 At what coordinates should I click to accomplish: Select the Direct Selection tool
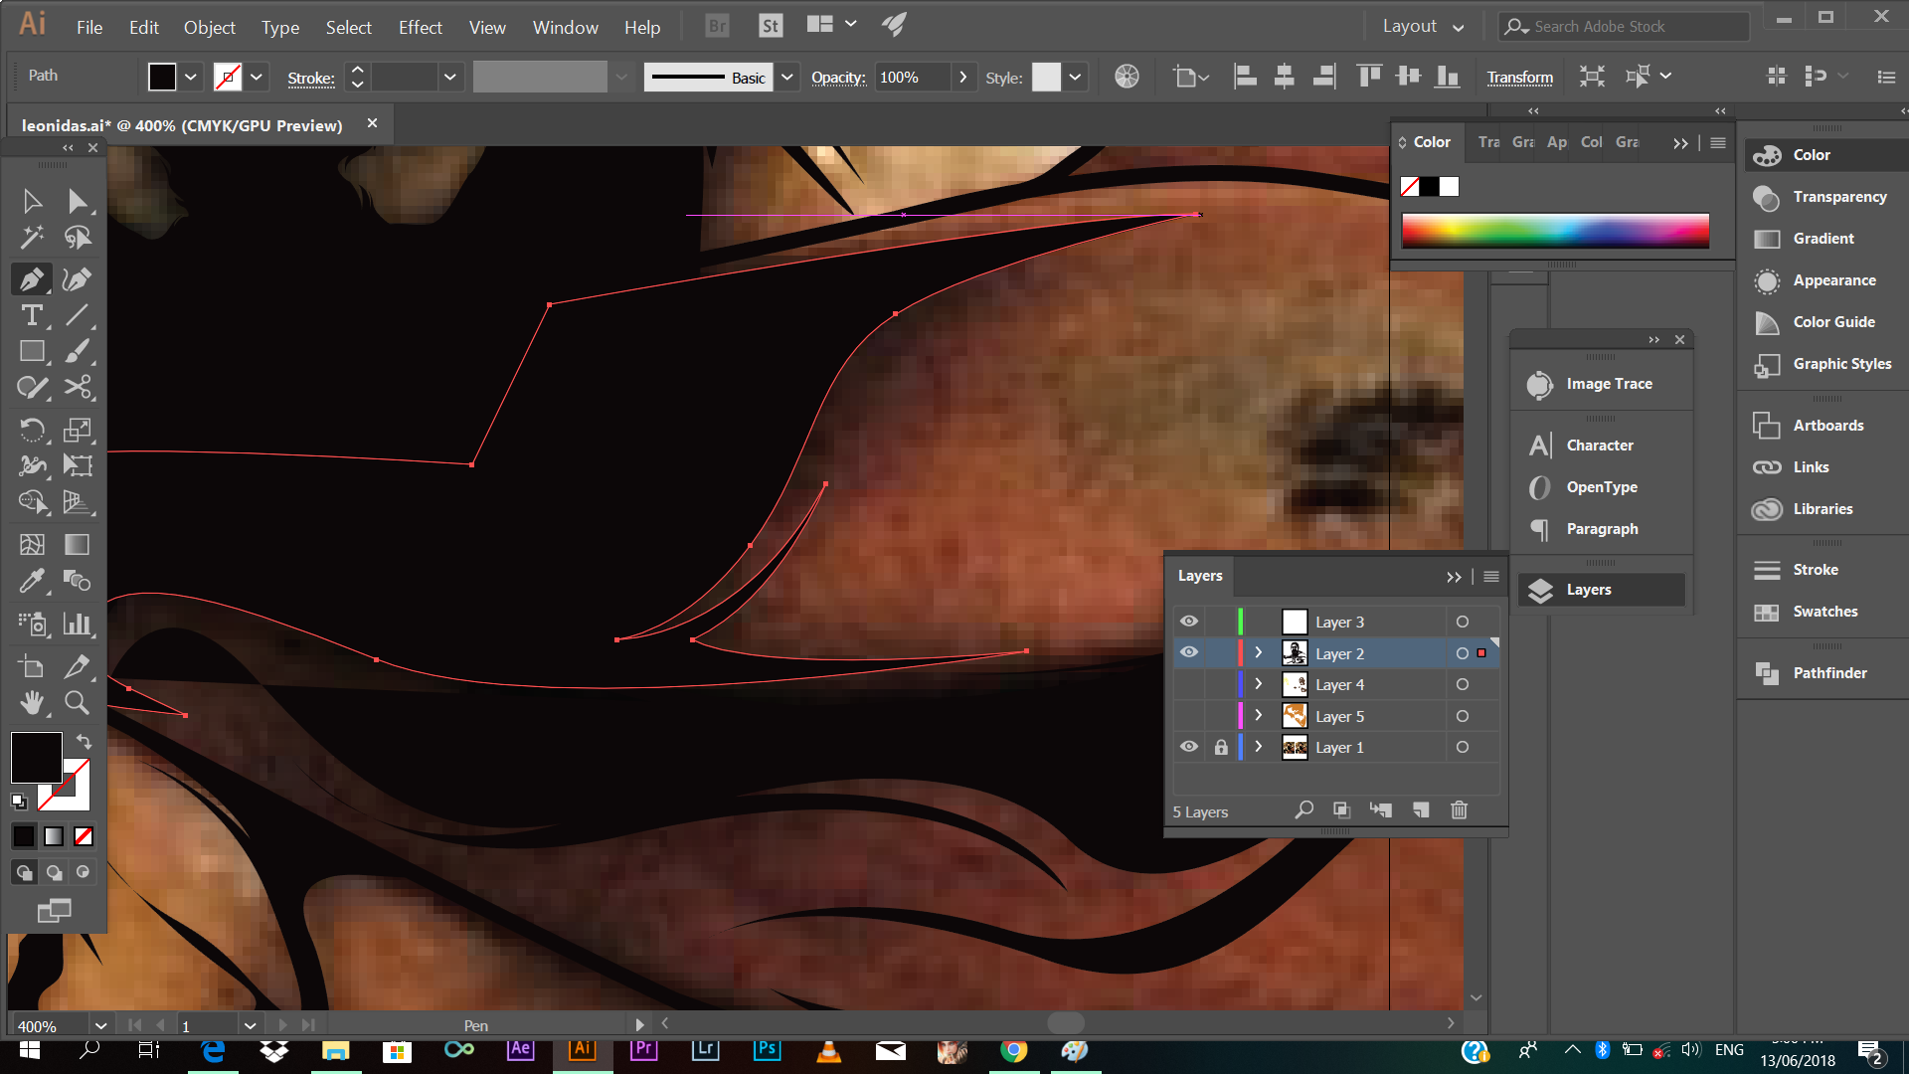[x=77, y=201]
